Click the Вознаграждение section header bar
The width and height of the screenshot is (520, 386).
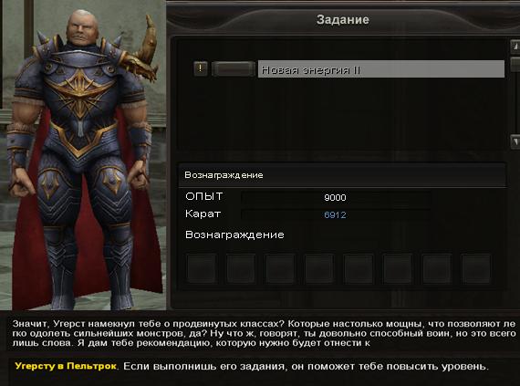[342, 175]
